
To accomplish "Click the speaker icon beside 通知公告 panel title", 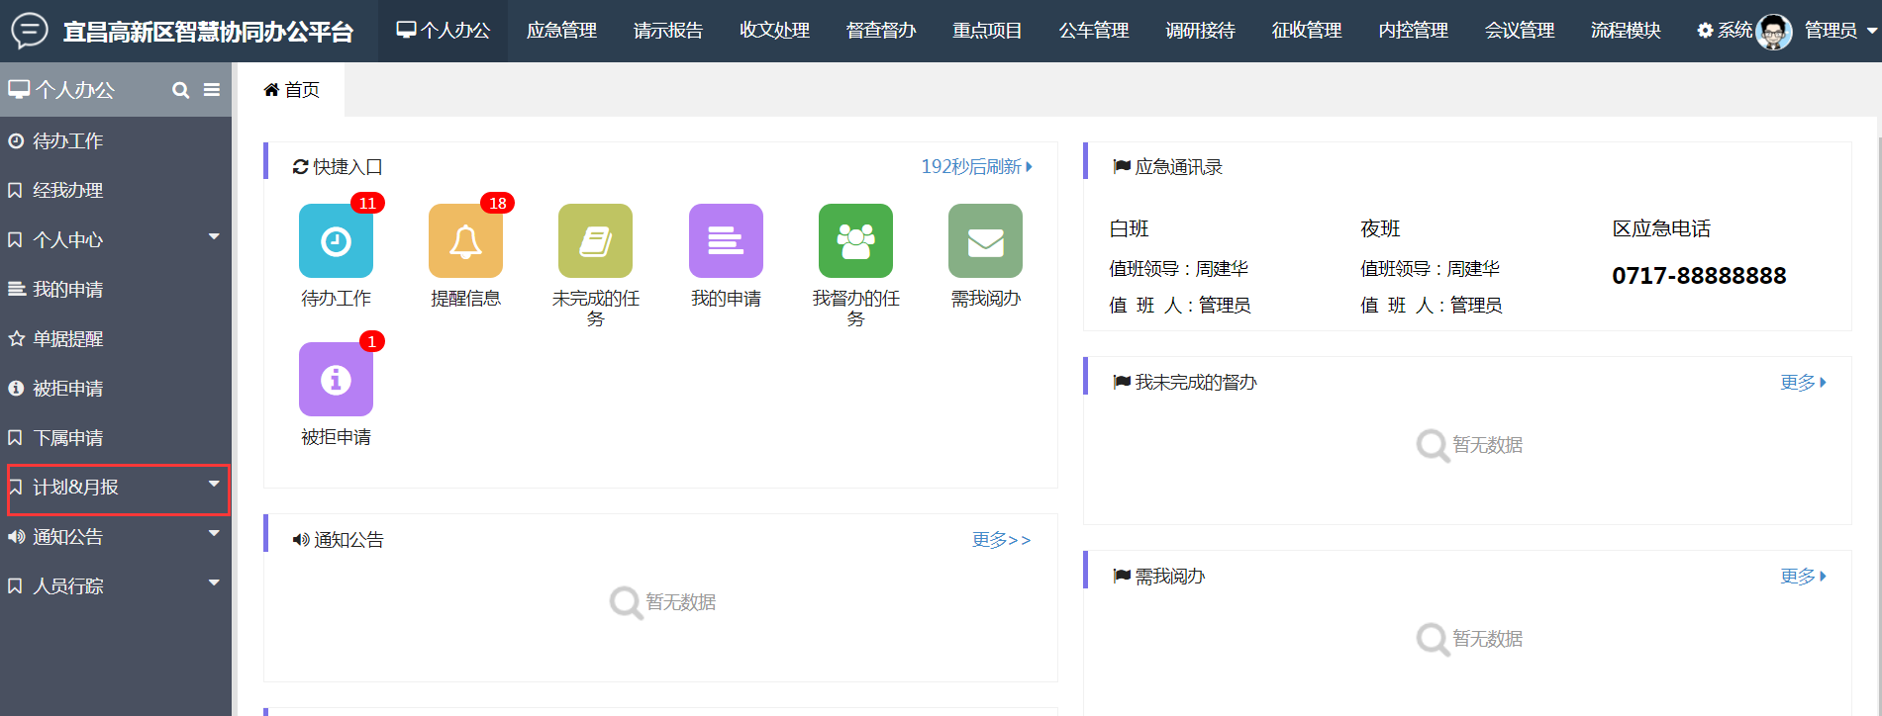I will pyautogui.click(x=301, y=540).
